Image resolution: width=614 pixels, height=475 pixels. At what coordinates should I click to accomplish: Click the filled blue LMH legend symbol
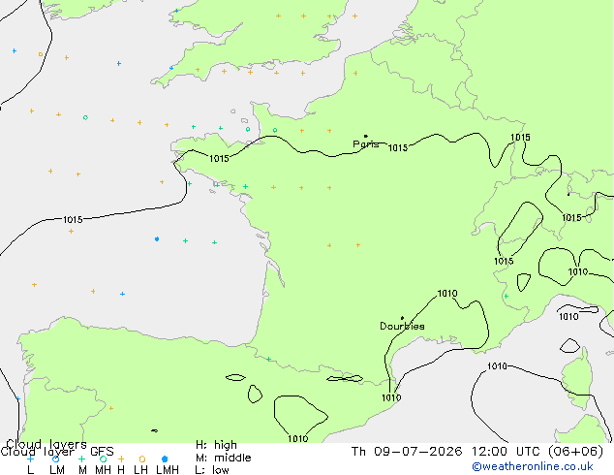pos(165,459)
